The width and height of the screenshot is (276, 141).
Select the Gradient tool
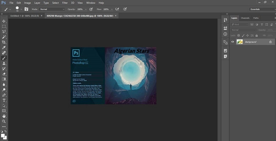[4, 79]
